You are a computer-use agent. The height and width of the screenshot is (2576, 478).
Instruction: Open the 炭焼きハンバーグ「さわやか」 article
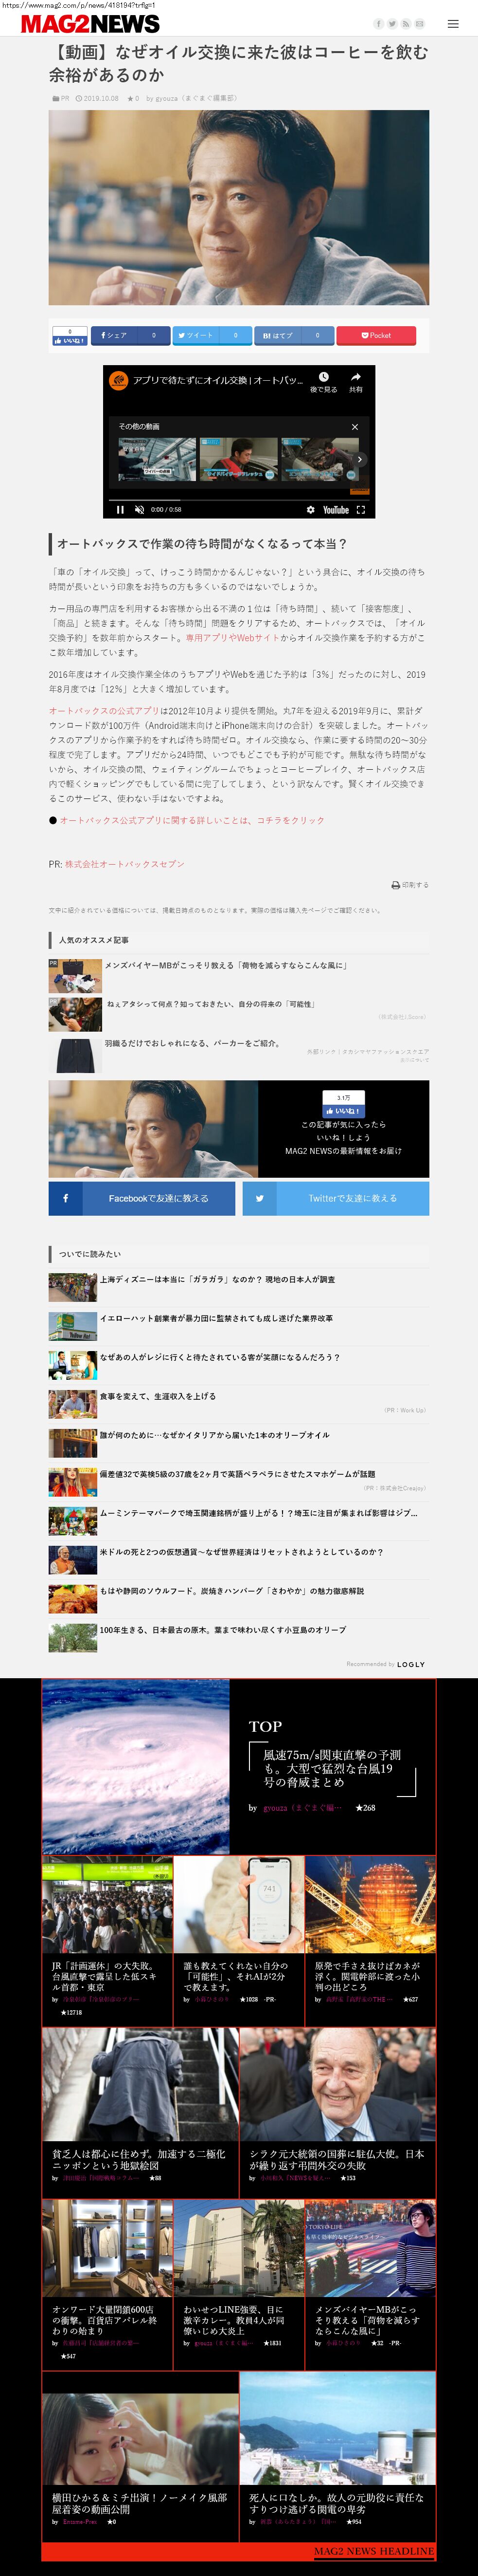point(231,1591)
